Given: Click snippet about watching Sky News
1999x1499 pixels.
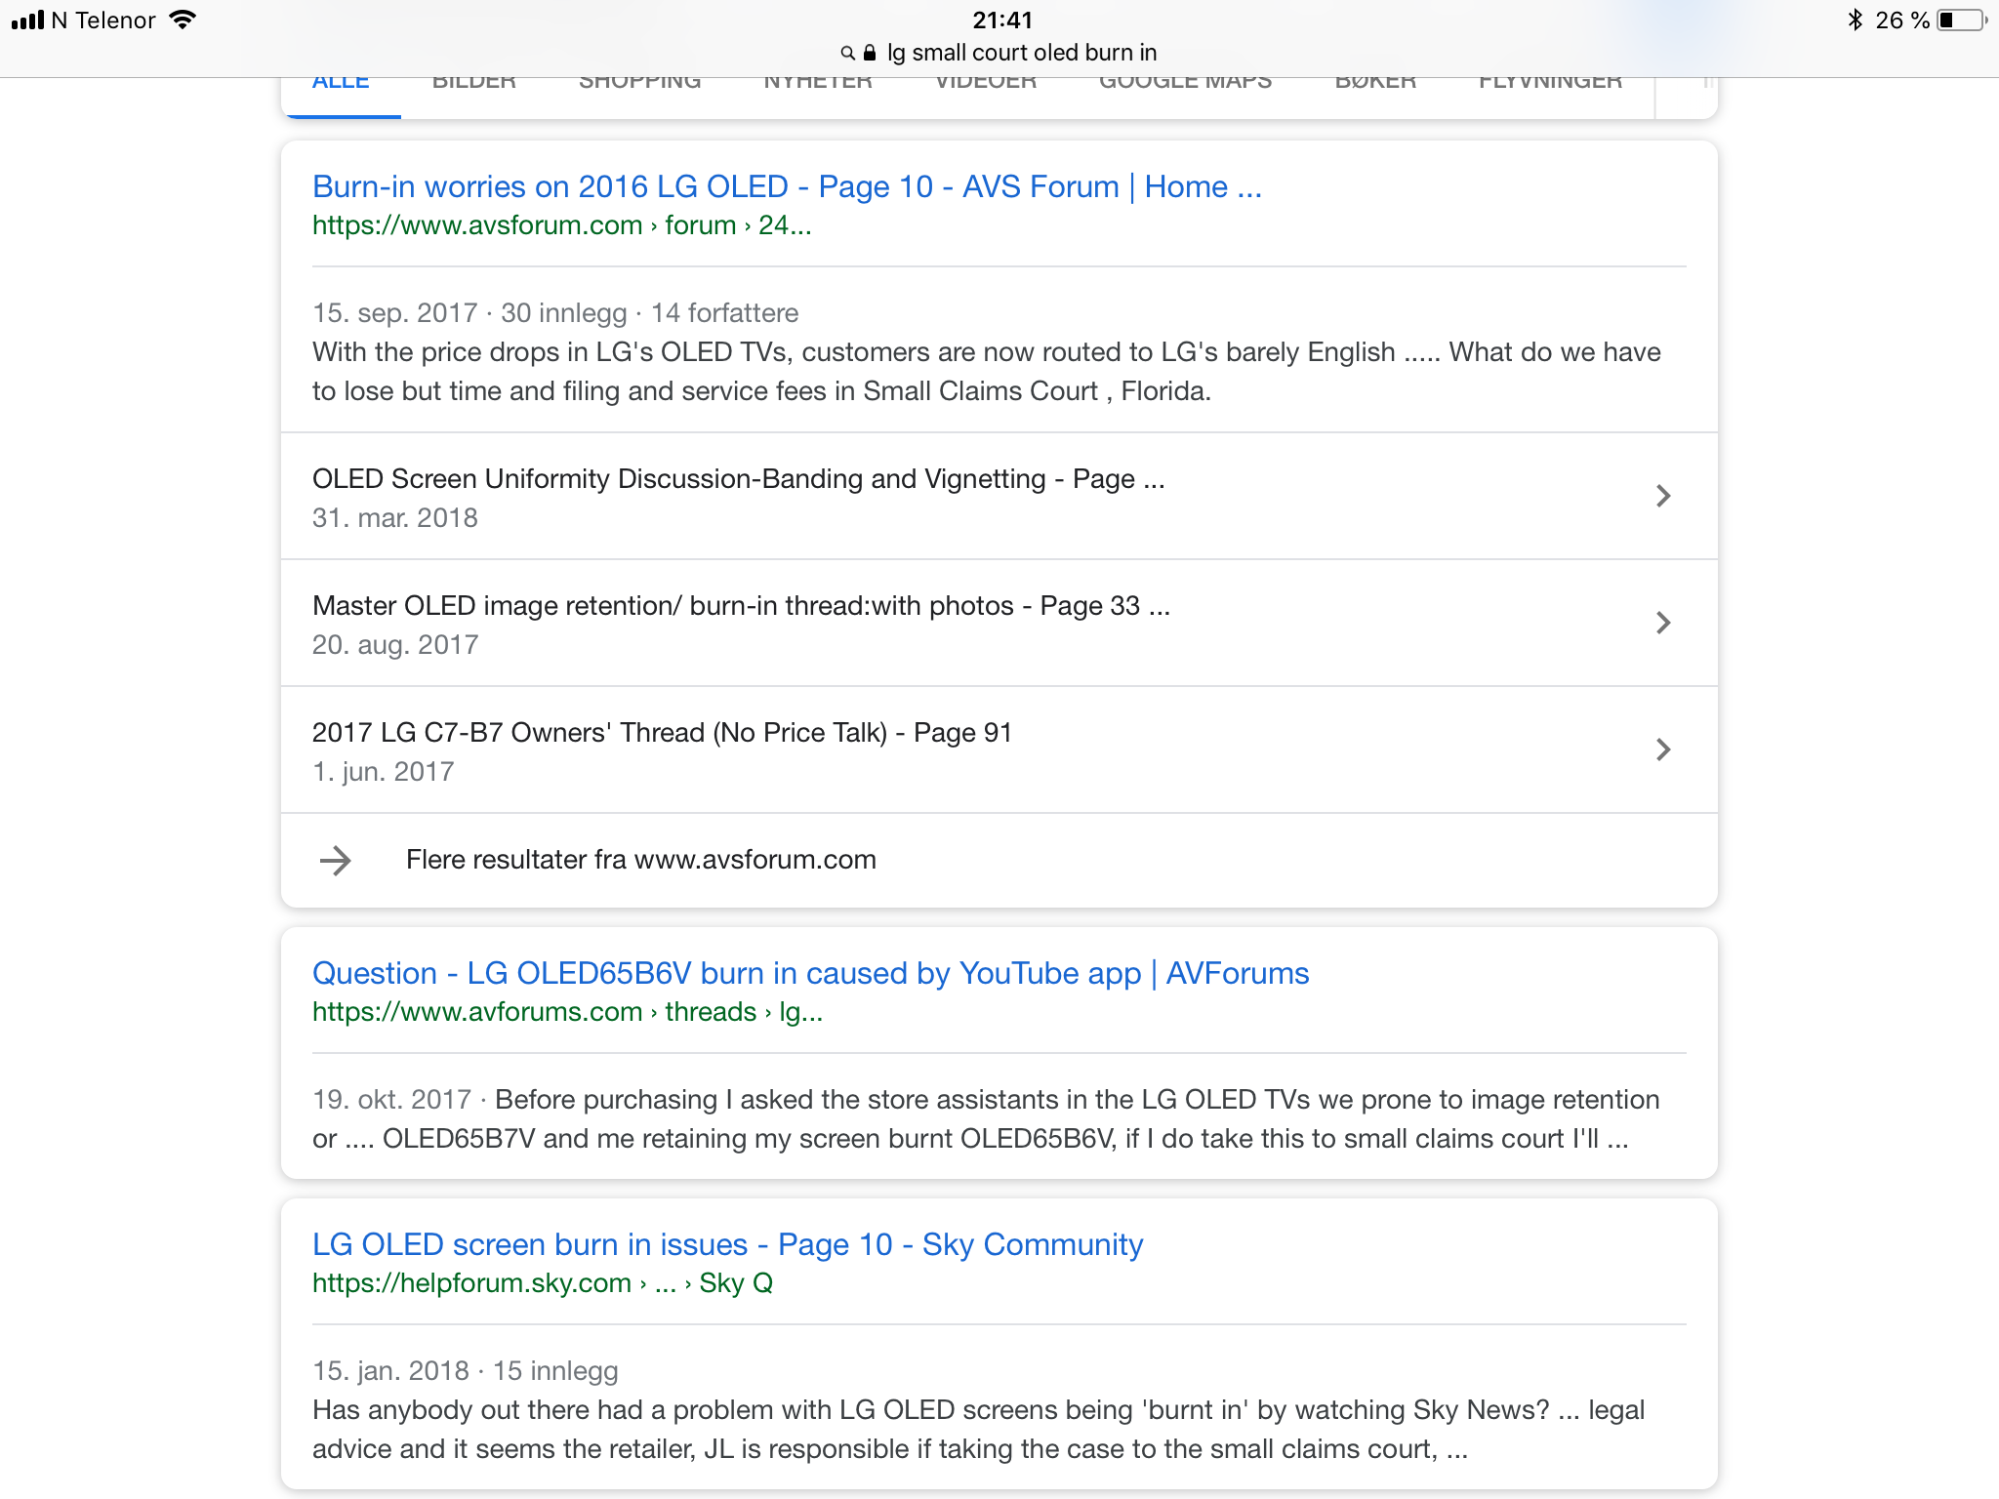Looking at the screenshot, I should [978, 1430].
